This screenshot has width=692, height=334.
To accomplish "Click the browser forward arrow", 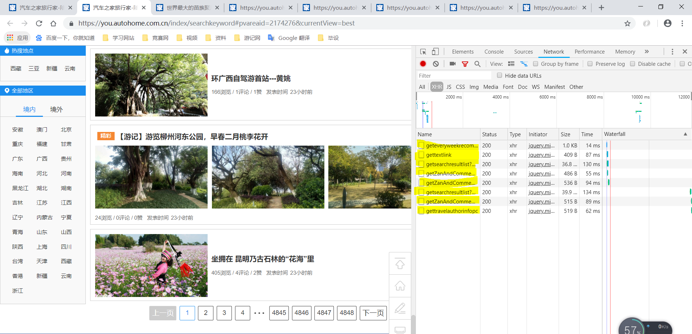I will point(25,23).
